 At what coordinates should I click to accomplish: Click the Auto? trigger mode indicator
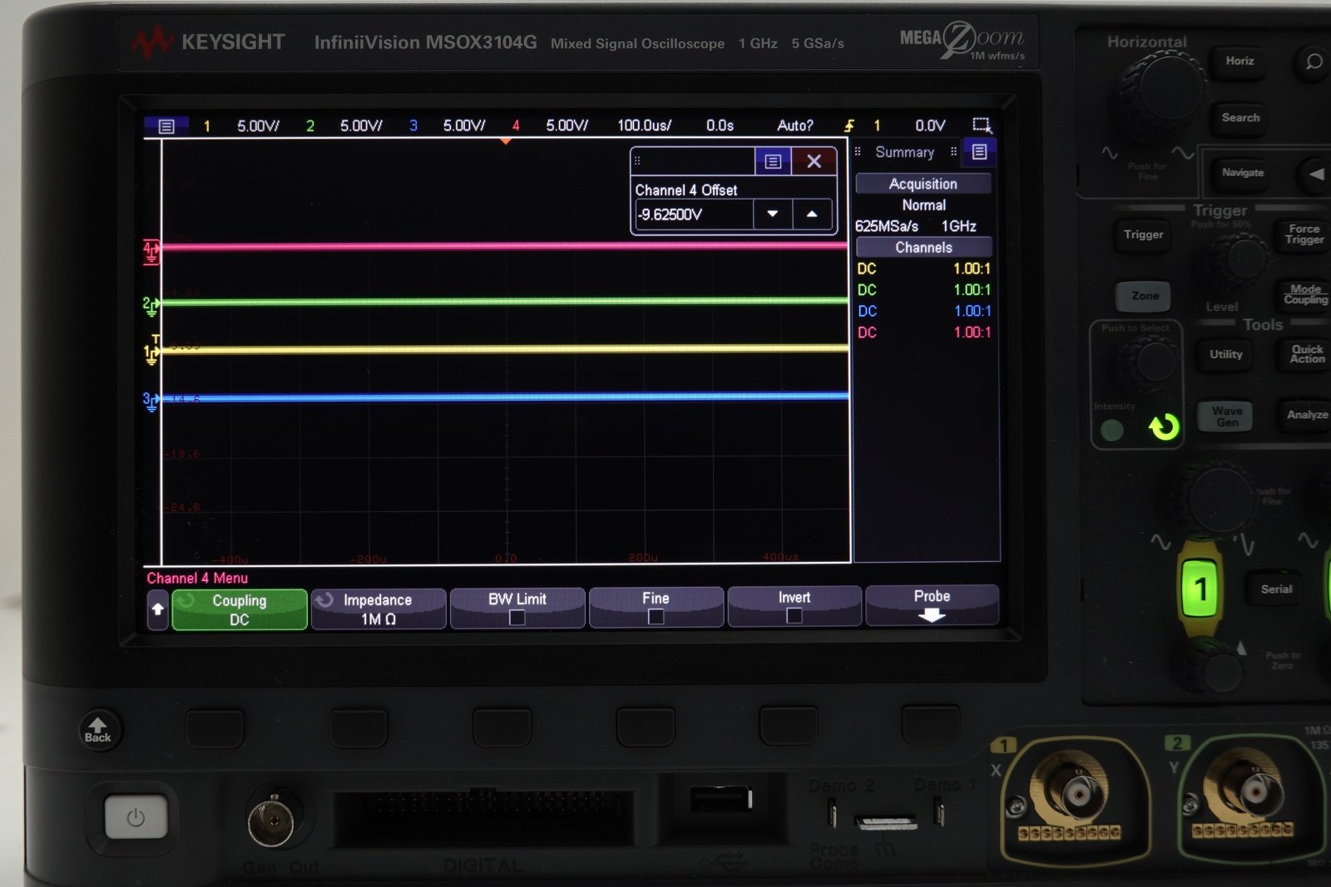pyautogui.click(x=794, y=126)
